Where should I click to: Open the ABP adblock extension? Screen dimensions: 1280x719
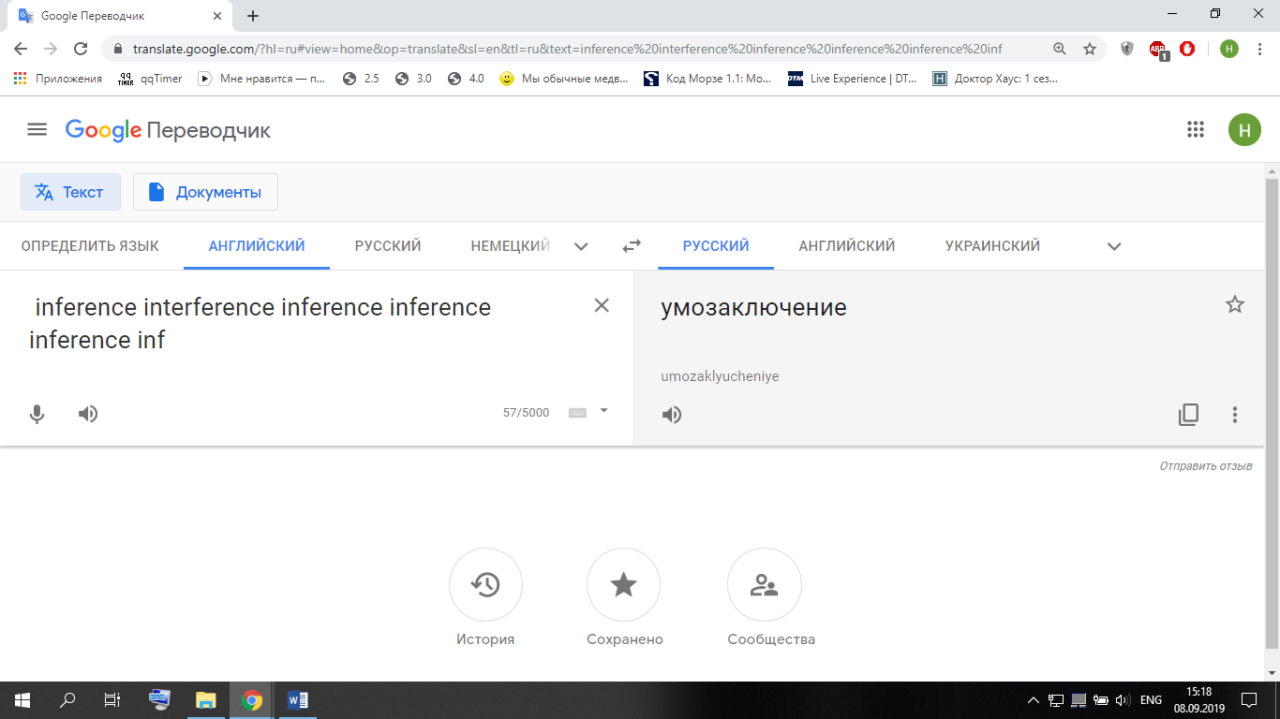click(1158, 49)
